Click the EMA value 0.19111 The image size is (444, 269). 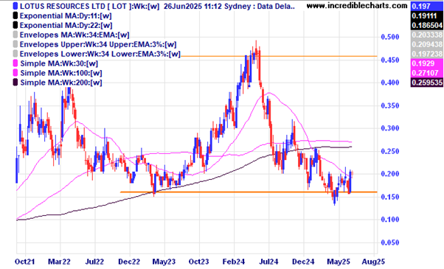(426, 15)
